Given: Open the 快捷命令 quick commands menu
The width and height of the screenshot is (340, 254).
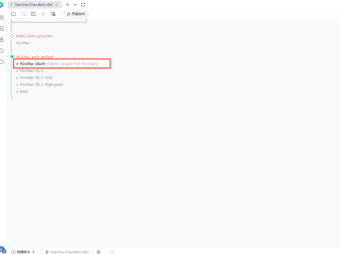Looking at the screenshot, I should (23, 252).
